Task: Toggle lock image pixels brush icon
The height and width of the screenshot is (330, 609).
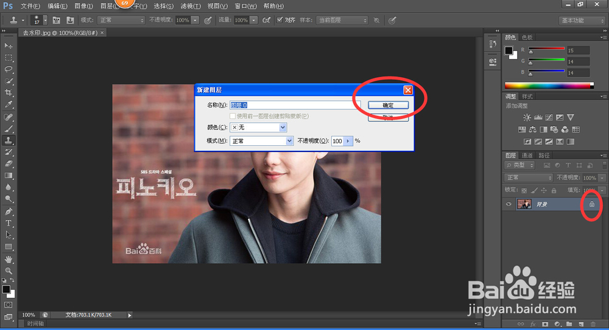Action: [x=534, y=190]
